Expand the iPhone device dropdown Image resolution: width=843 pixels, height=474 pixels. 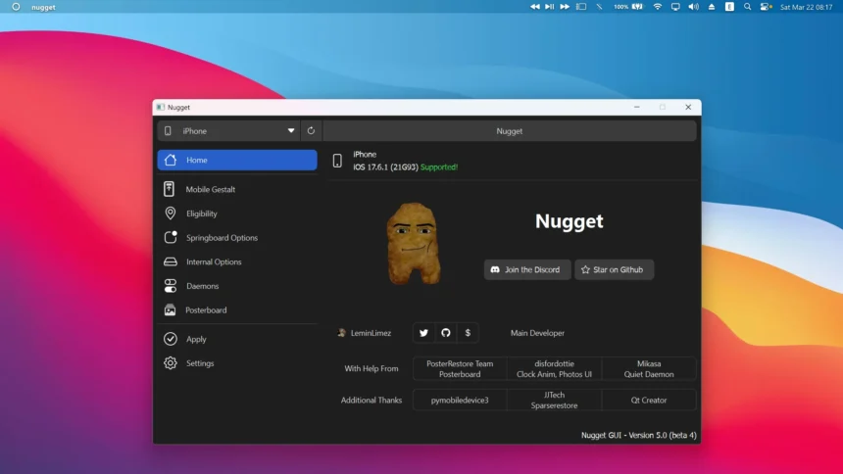tap(229, 130)
